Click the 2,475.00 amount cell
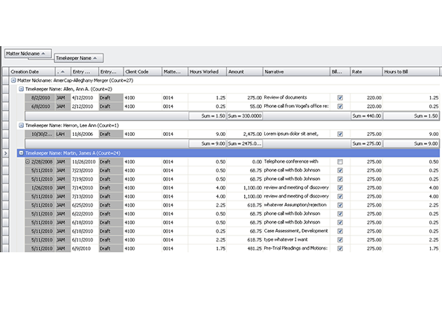 pos(245,134)
